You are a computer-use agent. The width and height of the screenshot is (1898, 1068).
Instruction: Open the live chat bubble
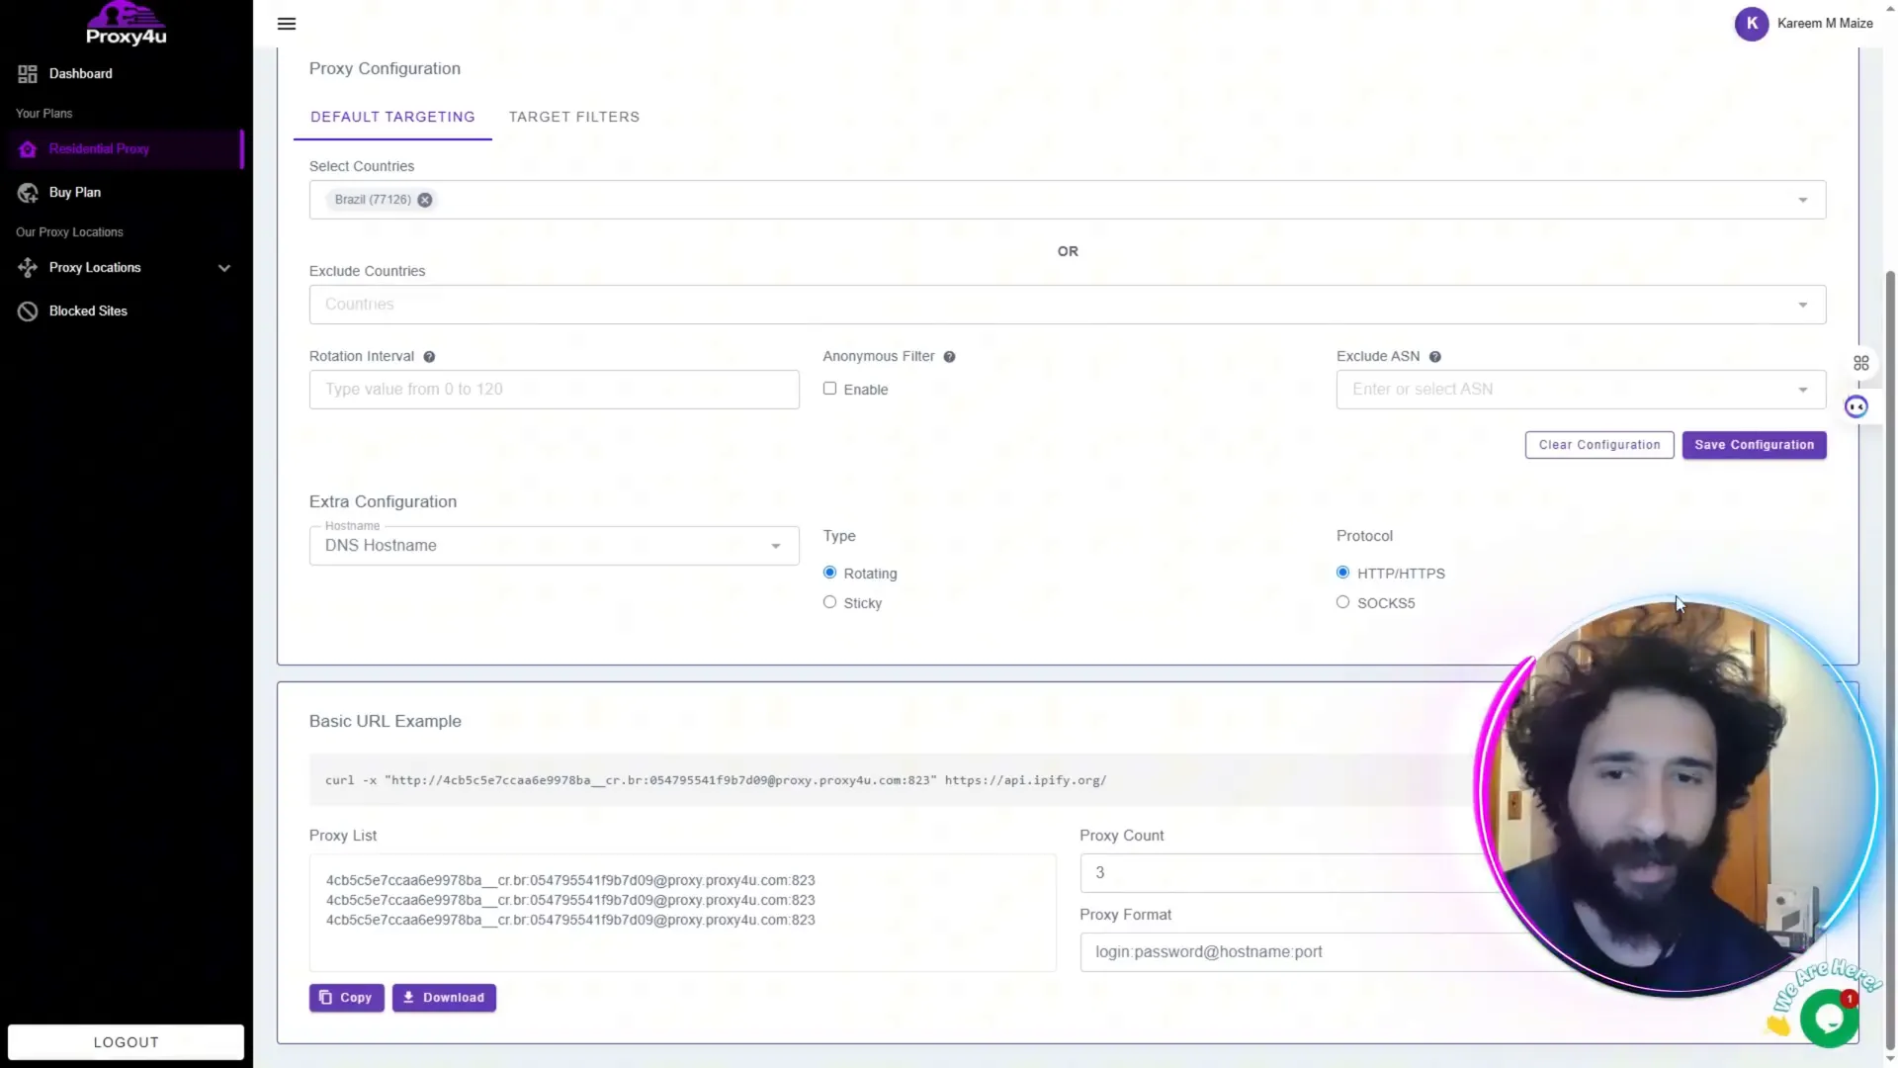pos(1829,1018)
